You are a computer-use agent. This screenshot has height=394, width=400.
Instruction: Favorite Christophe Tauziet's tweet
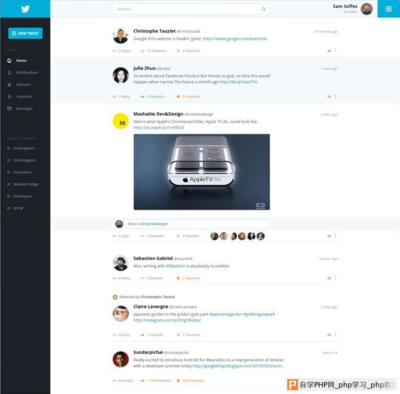click(188, 51)
